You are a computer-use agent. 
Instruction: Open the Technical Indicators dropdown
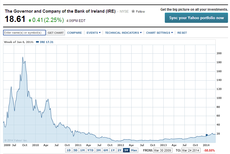[x=123, y=33]
